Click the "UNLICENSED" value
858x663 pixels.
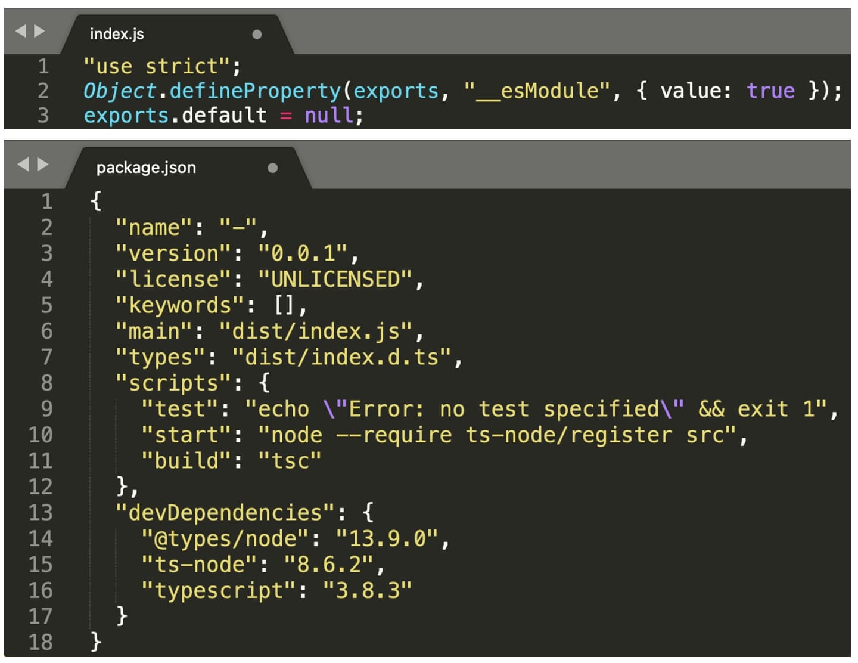click(x=335, y=280)
